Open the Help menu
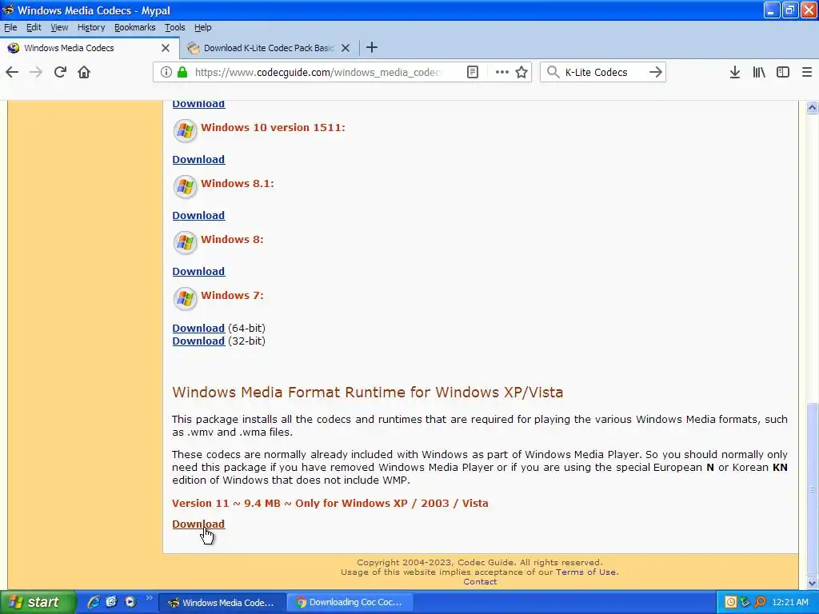Screen dimensions: 819x614 [x=202, y=27]
